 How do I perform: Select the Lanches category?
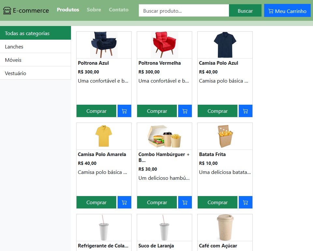coord(14,46)
